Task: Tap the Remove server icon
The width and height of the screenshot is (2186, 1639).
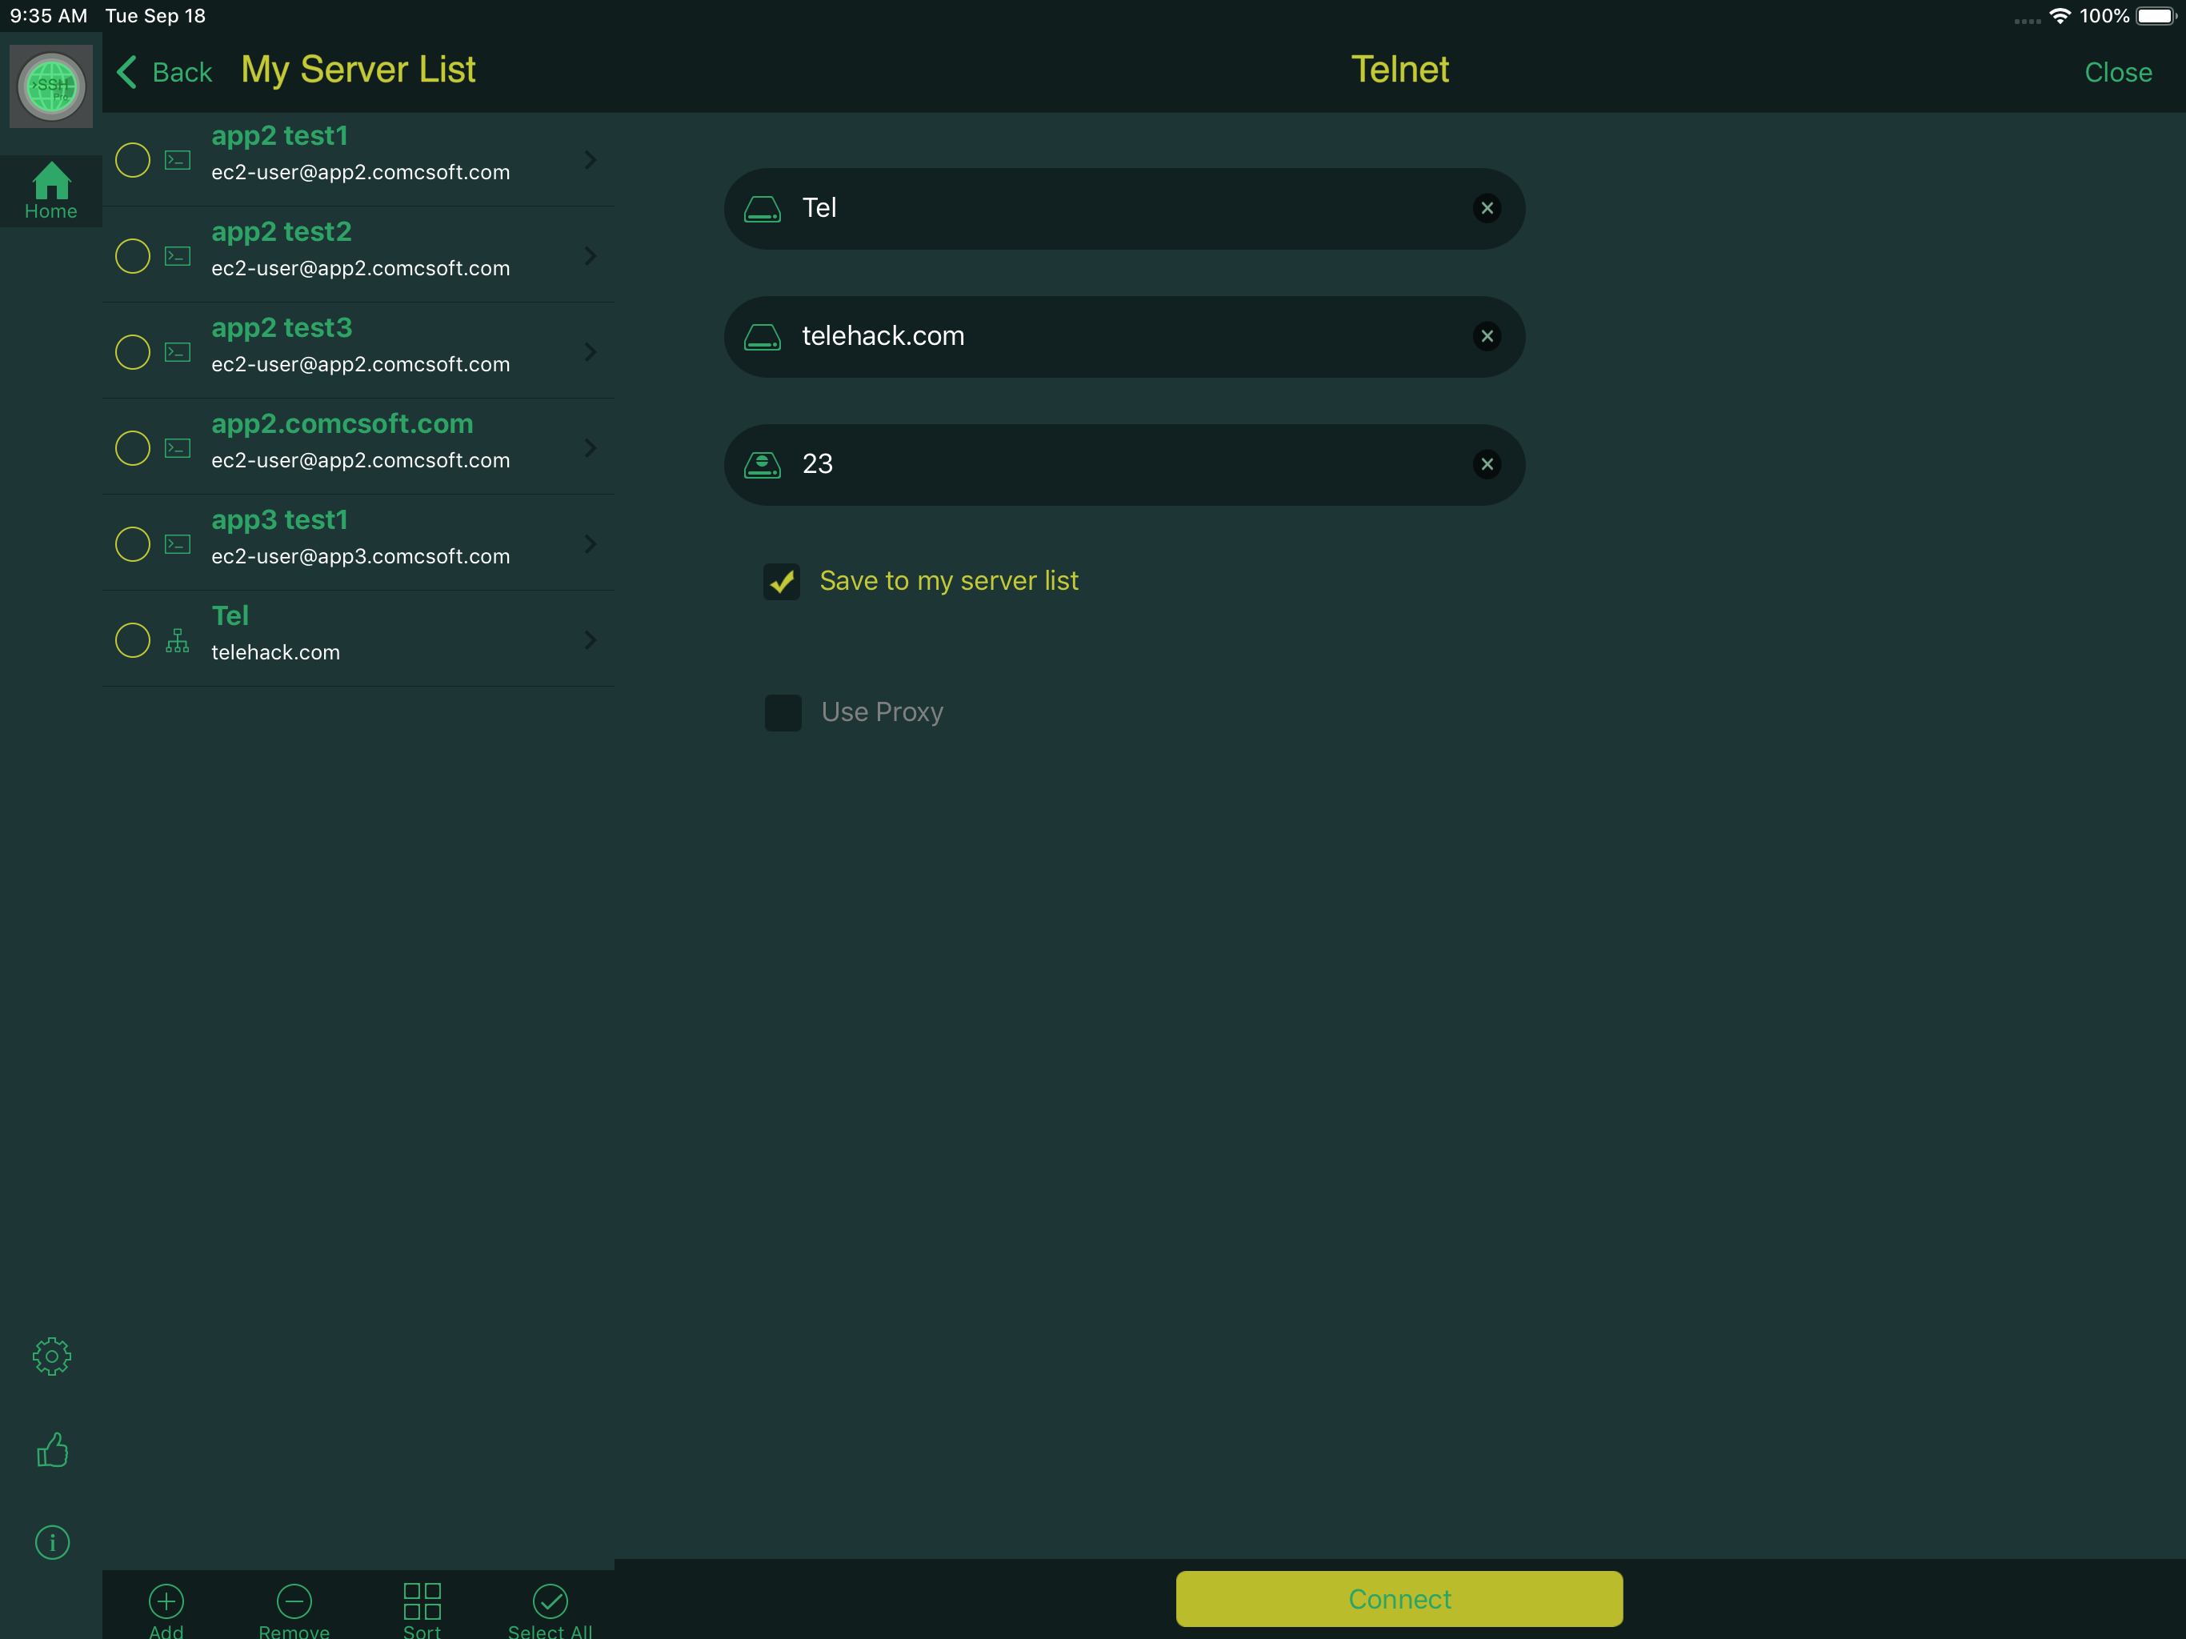Action: coord(294,1601)
